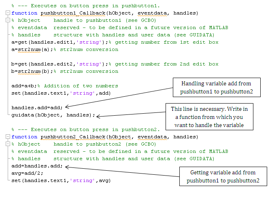Image resolution: width=270 pixels, height=197 pixels.
Task: Click the 'guidata(hObject, handles);' line
Action: [53, 115]
